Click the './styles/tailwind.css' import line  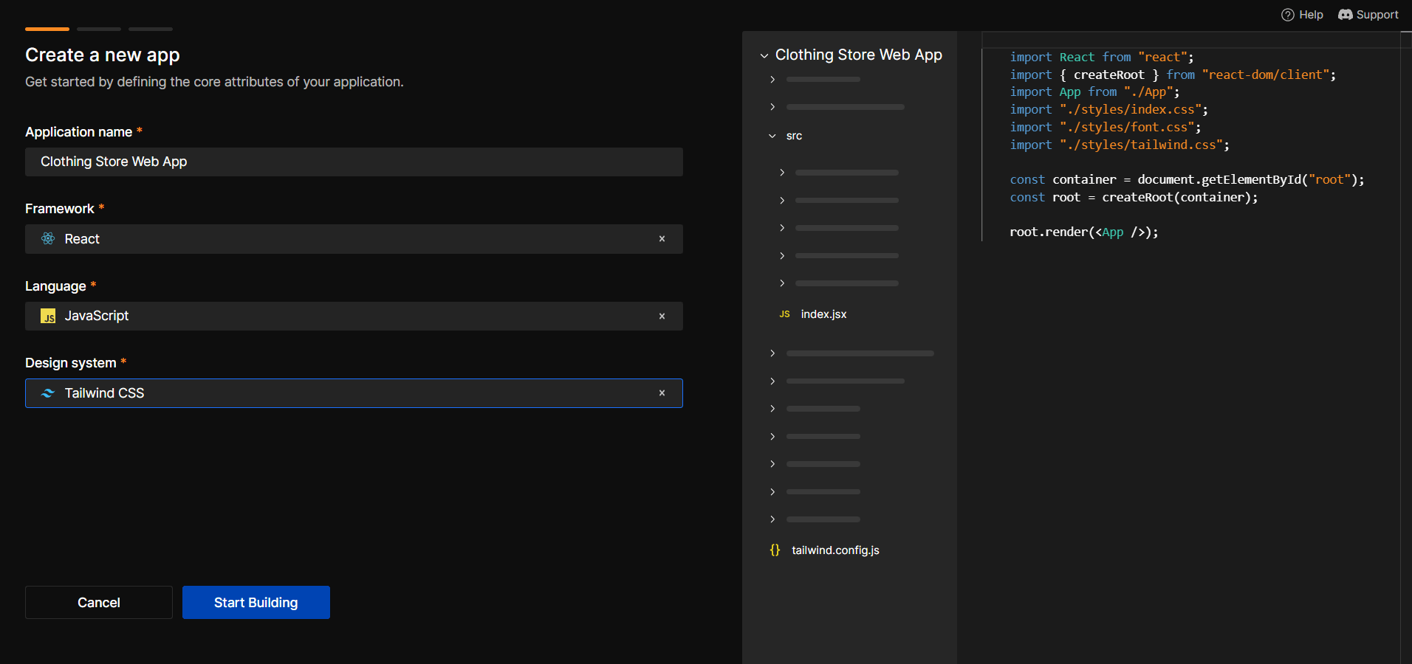1119,145
